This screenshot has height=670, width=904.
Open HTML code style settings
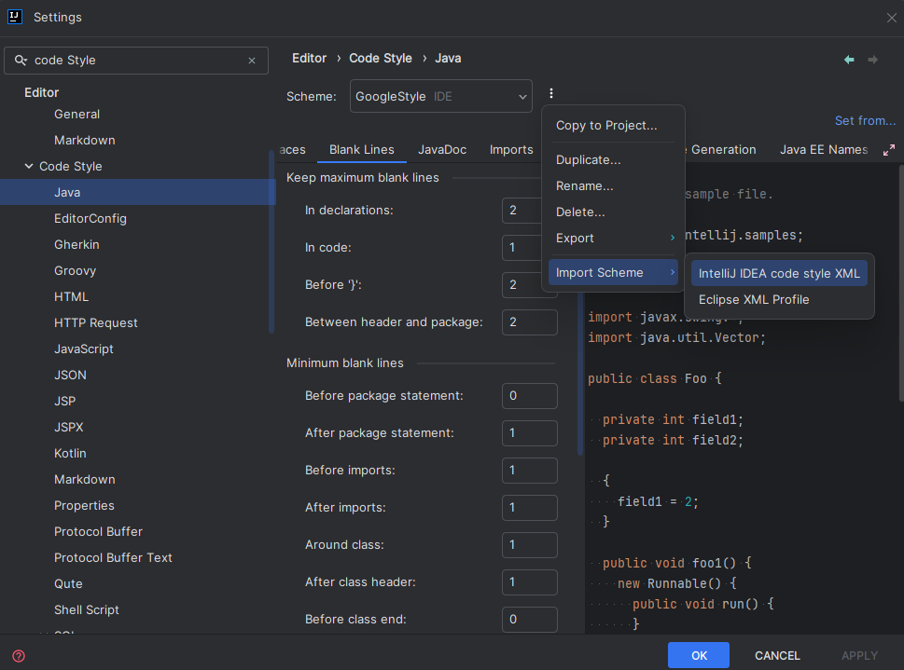click(x=72, y=296)
